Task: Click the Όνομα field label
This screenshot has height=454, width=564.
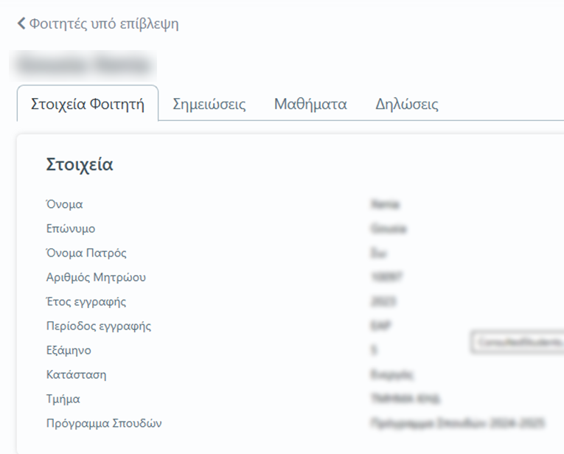Action: 64,205
